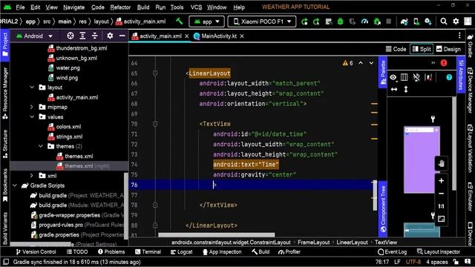Switch editor to Code view
The height and width of the screenshot is (267, 475).
click(396, 49)
